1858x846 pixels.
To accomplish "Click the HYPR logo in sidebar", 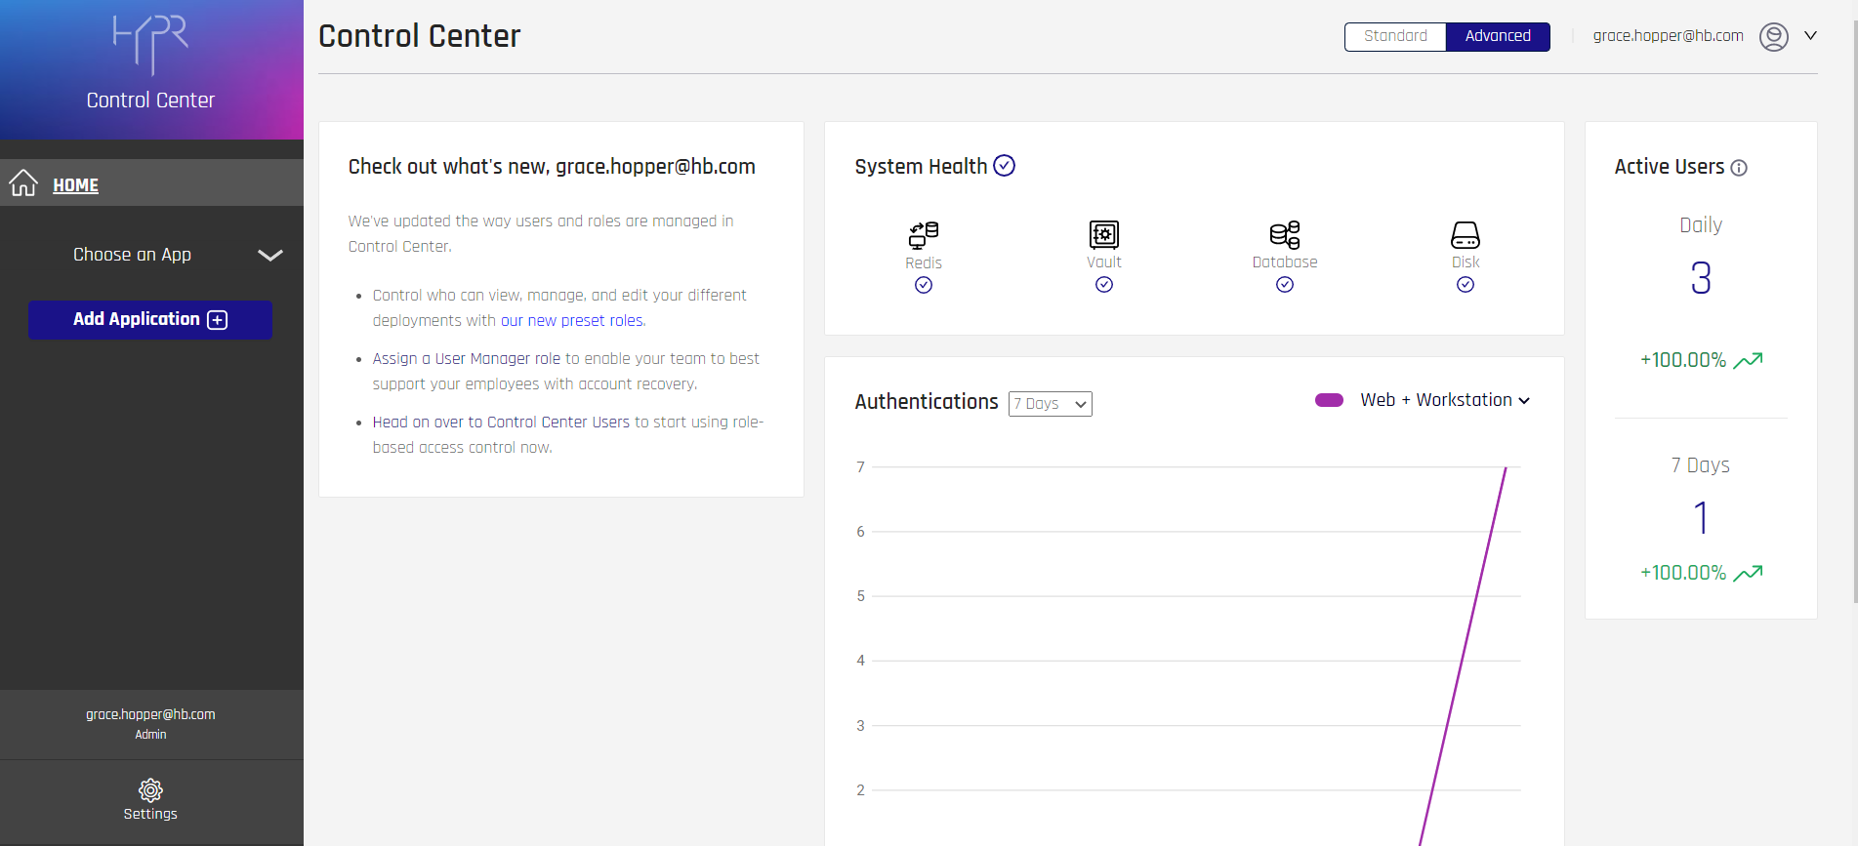I will point(150,44).
